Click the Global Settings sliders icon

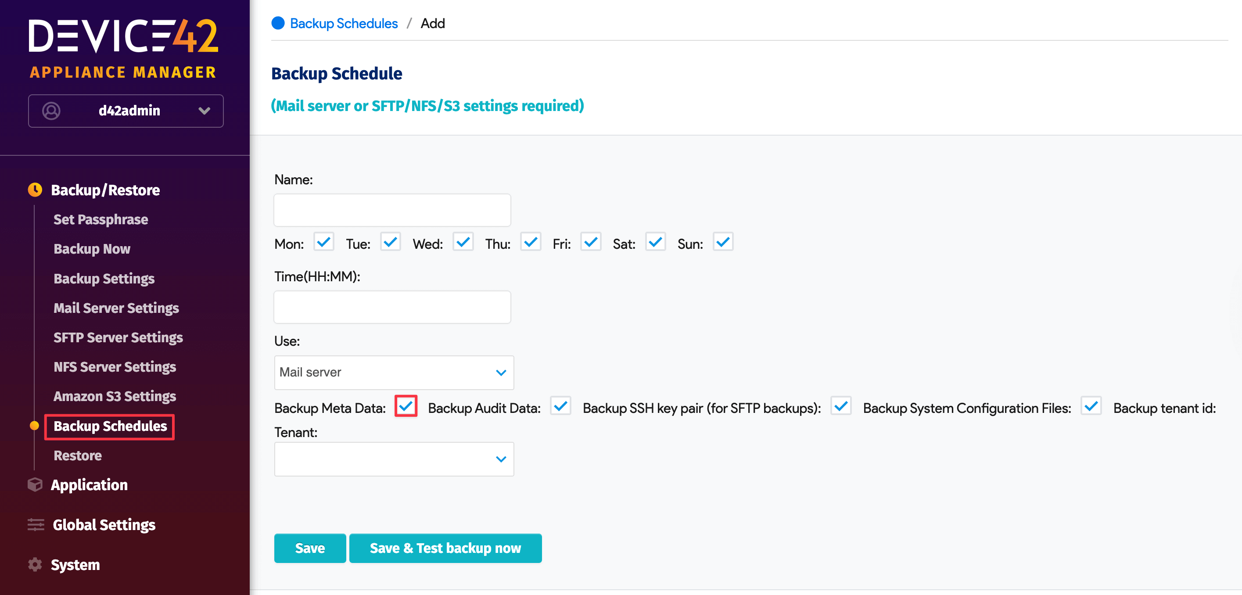36,525
